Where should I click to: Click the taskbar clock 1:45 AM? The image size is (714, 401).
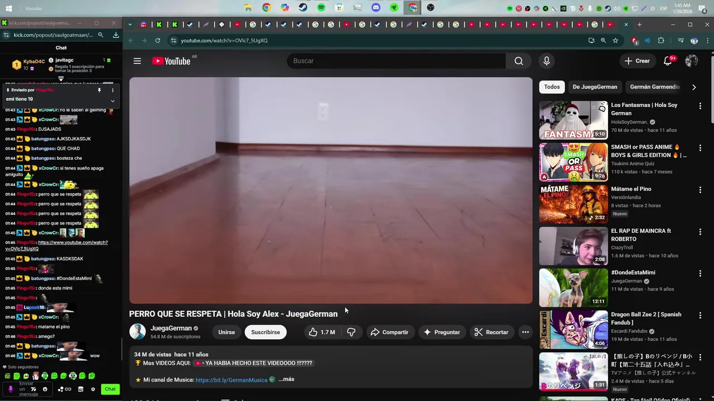click(x=683, y=8)
